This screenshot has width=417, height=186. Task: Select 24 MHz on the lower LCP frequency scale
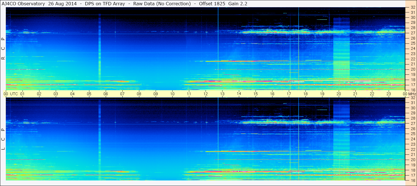413,139
